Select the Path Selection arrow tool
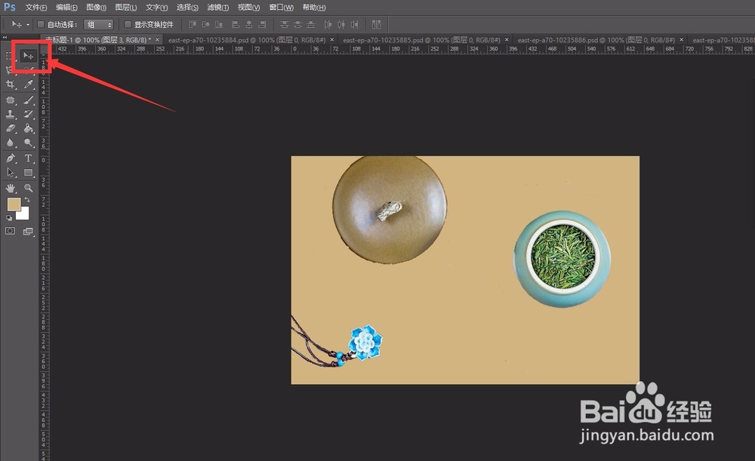The width and height of the screenshot is (755, 461). tap(10, 173)
